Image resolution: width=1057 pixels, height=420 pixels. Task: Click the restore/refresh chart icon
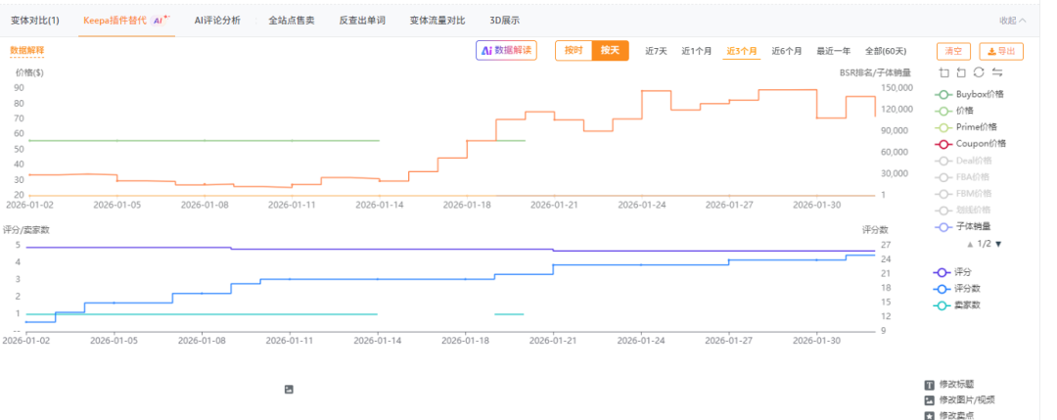click(x=979, y=72)
